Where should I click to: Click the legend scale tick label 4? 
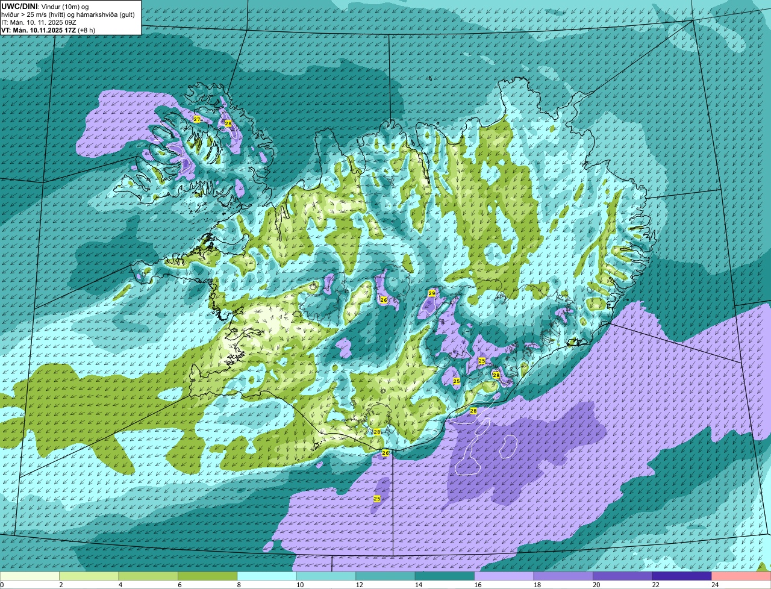click(120, 585)
